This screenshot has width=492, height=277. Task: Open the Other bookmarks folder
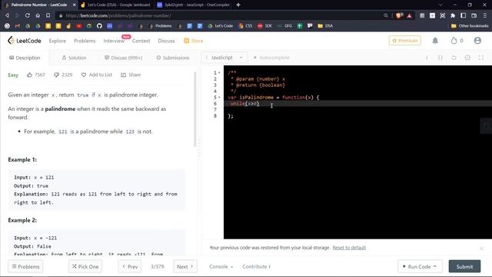point(470,26)
